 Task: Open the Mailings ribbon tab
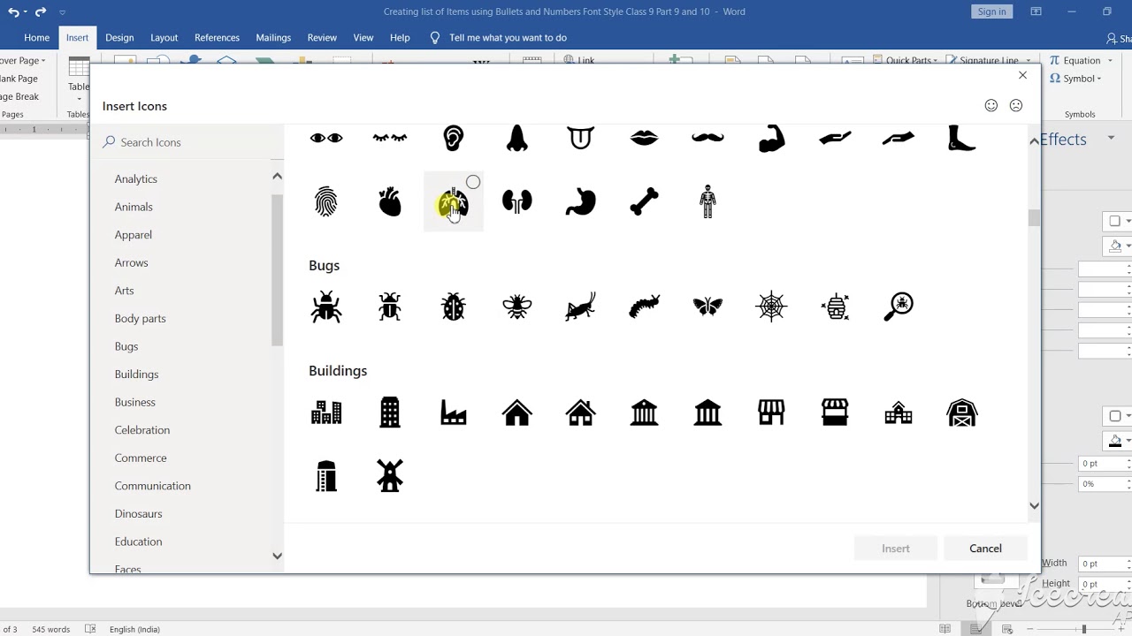(x=273, y=38)
